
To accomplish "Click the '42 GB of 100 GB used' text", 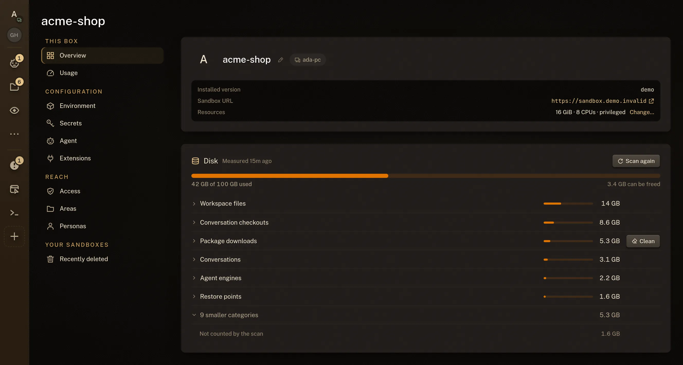I will pyautogui.click(x=222, y=184).
